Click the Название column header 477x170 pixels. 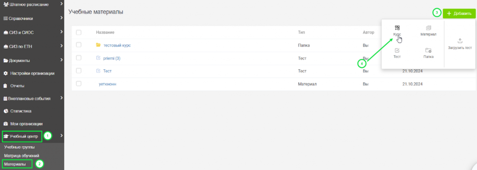(105, 32)
